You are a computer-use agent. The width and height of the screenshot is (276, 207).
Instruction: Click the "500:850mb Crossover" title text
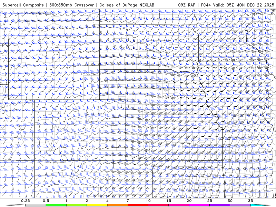click(71, 5)
